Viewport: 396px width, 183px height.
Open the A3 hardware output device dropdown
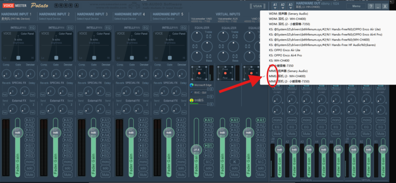coord(290,5)
